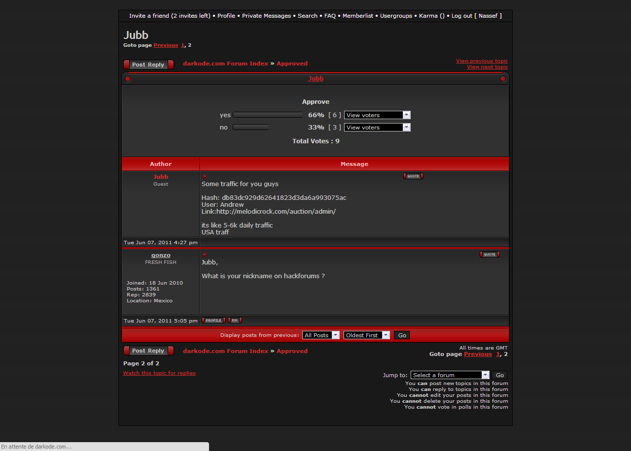Go to Approved forum breadcrumb at top
This screenshot has height=451, width=631.
pyautogui.click(x=292, y=64)
